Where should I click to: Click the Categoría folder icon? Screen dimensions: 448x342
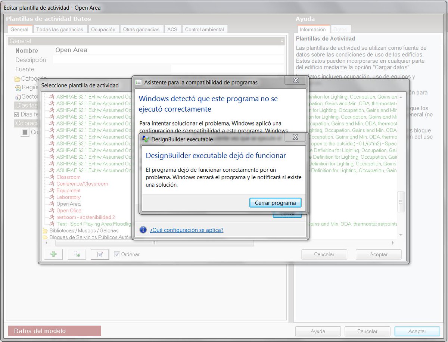click(x=17, y=79)
